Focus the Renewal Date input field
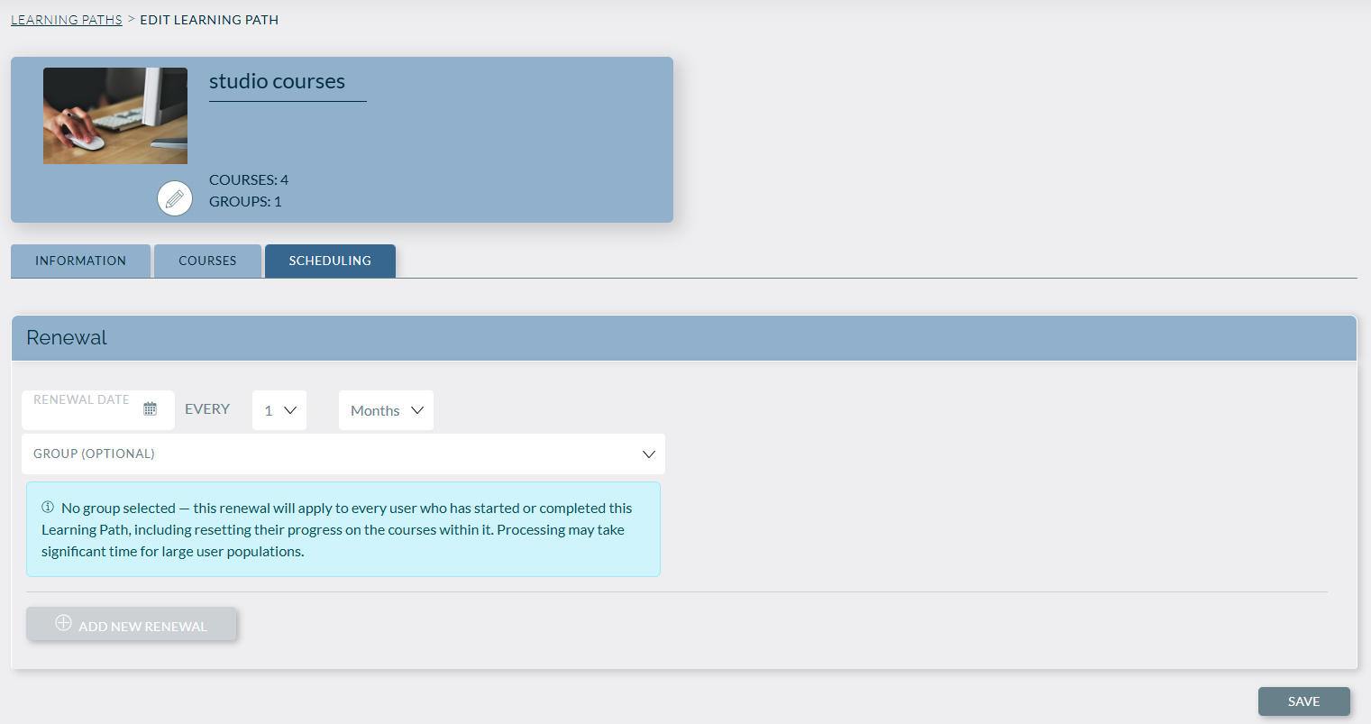Image resolution: width=1371 pixels, height=724 pixels. [83, 411]
